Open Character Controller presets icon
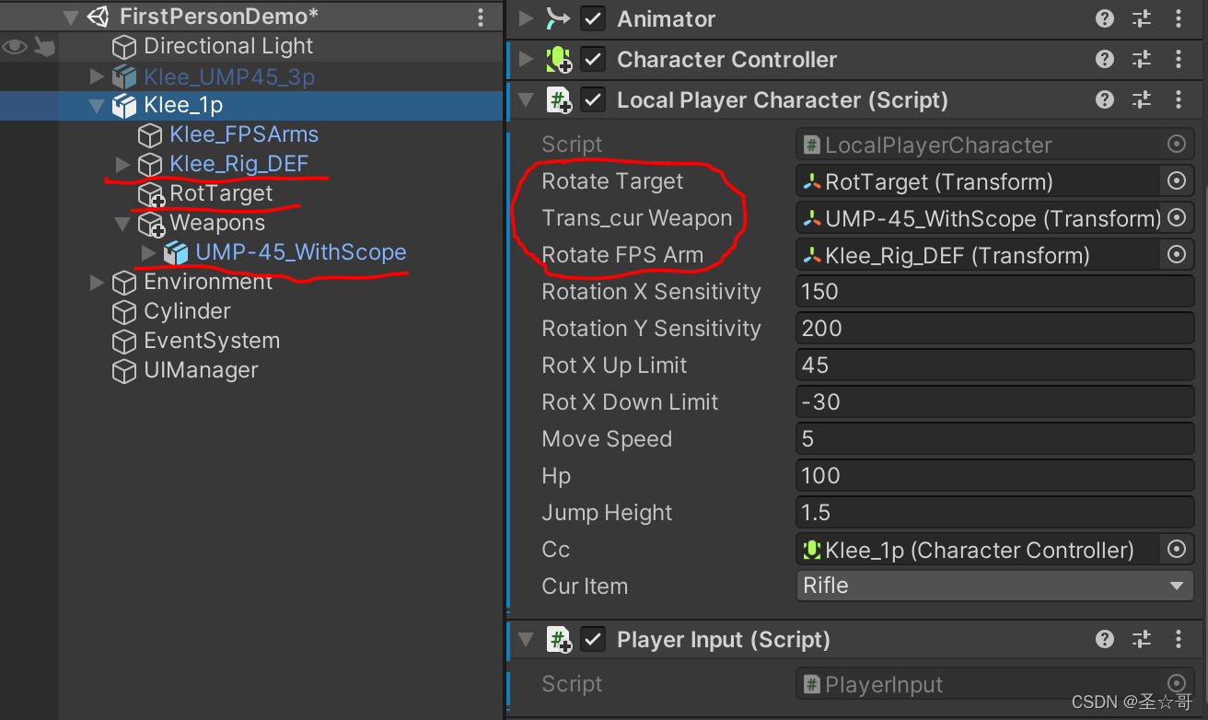Image resolution: width=1208 pixels, height=720 pixels. pyautogui.click(x=1142, y=59)
